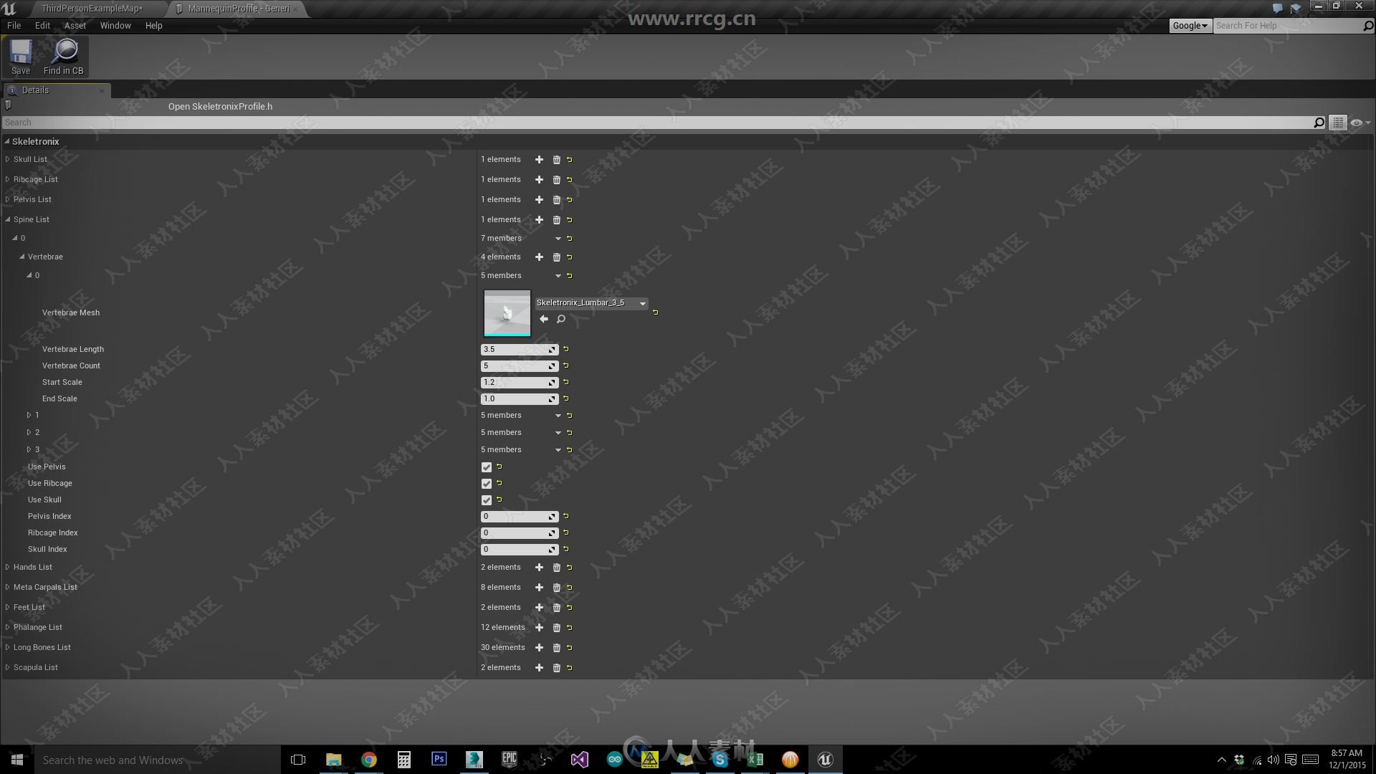Image resolution: width=1376 pixels, height=774 pixels.
Task: Collapse the Vertebrae array
Action: pyautogui.click(x=21, y=257)
